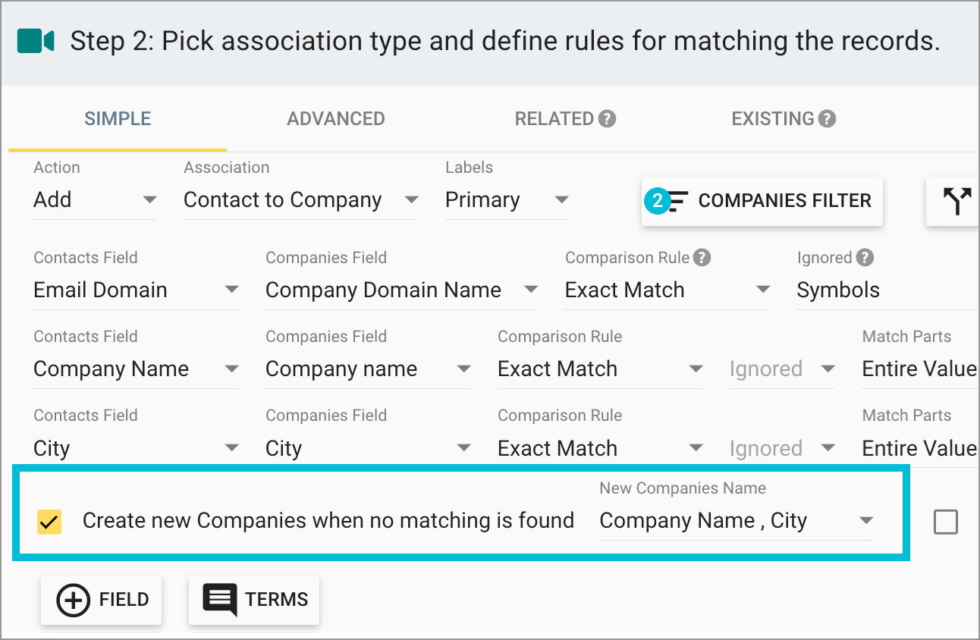Screen dimensions: 980x640
Task: Click the question mark beside EXISTING
Action: pyautogui.click(x=827, y=118)
